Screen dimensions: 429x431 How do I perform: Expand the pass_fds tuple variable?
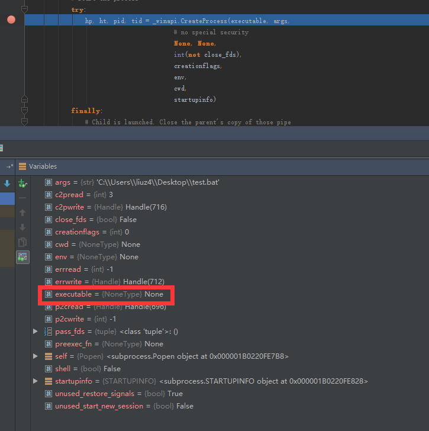[36, 331]
